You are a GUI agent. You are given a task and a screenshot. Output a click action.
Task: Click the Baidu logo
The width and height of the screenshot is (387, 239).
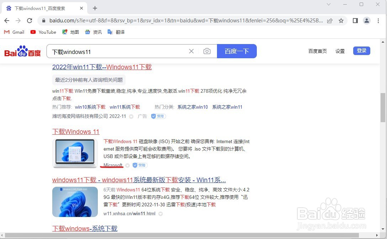coord(23,51)
